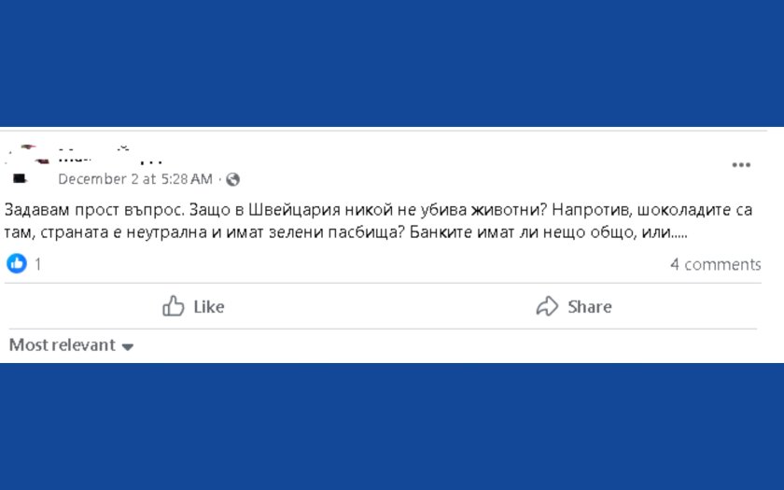Open the post options three-dots menu
This screenshot has width=784, height=490.
click(x=741, y=165)
